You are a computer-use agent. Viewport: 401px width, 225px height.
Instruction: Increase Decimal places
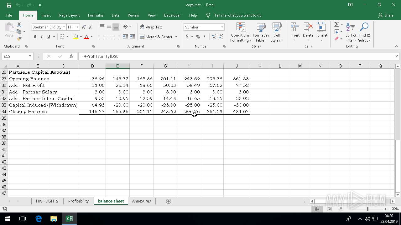(x=214, y=37)
